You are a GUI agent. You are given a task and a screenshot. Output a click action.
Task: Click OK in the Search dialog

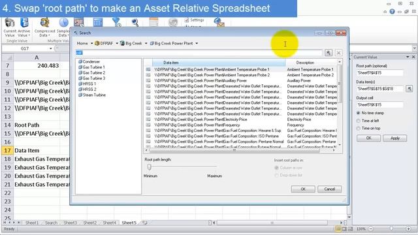(303, 189)
